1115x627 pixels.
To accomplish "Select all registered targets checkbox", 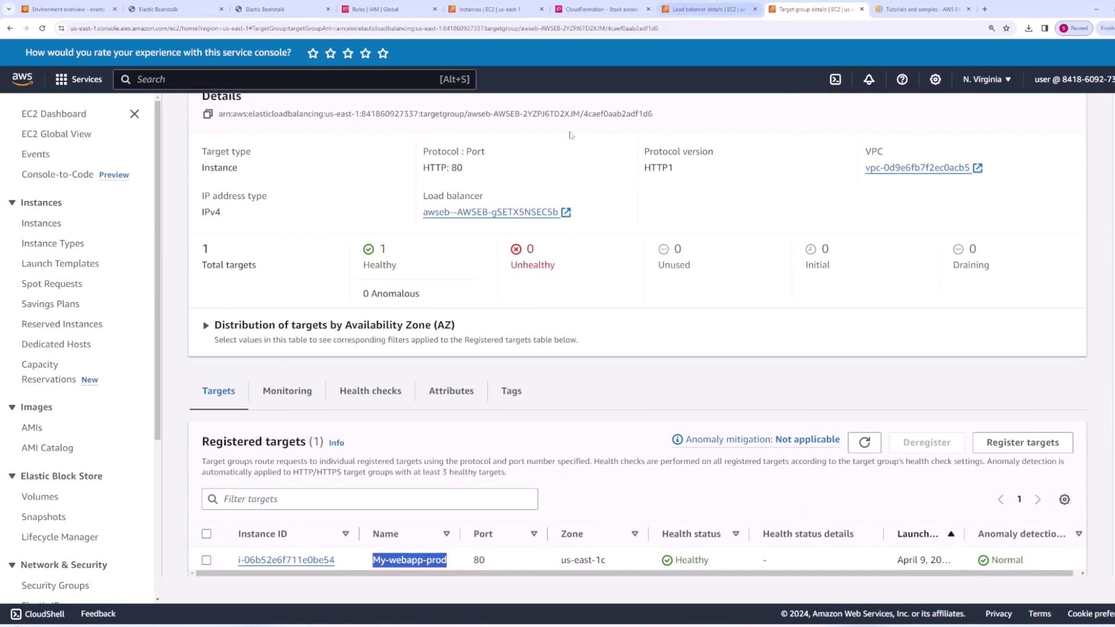I will point(206,534).
